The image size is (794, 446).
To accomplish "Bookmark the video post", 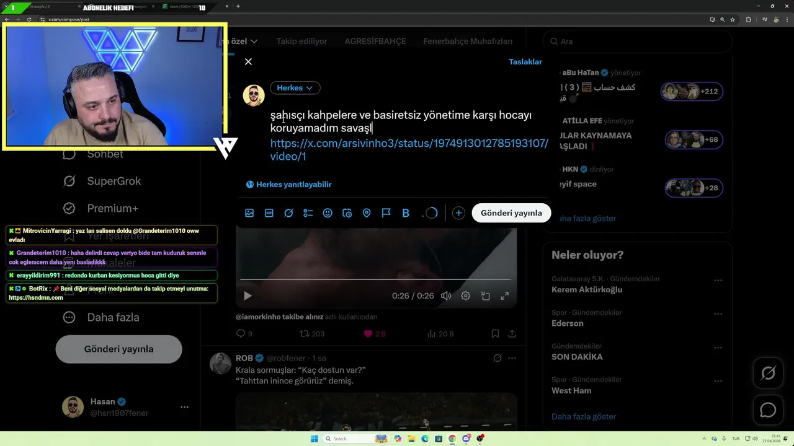I will tap(495, 334).
